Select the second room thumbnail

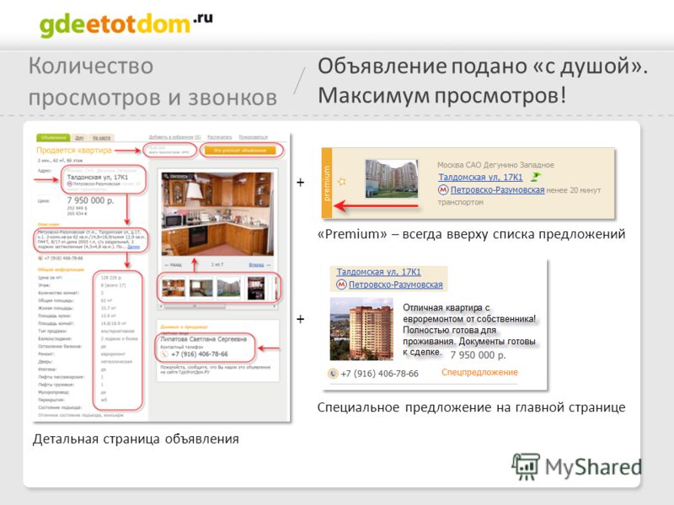click(201, 288)
